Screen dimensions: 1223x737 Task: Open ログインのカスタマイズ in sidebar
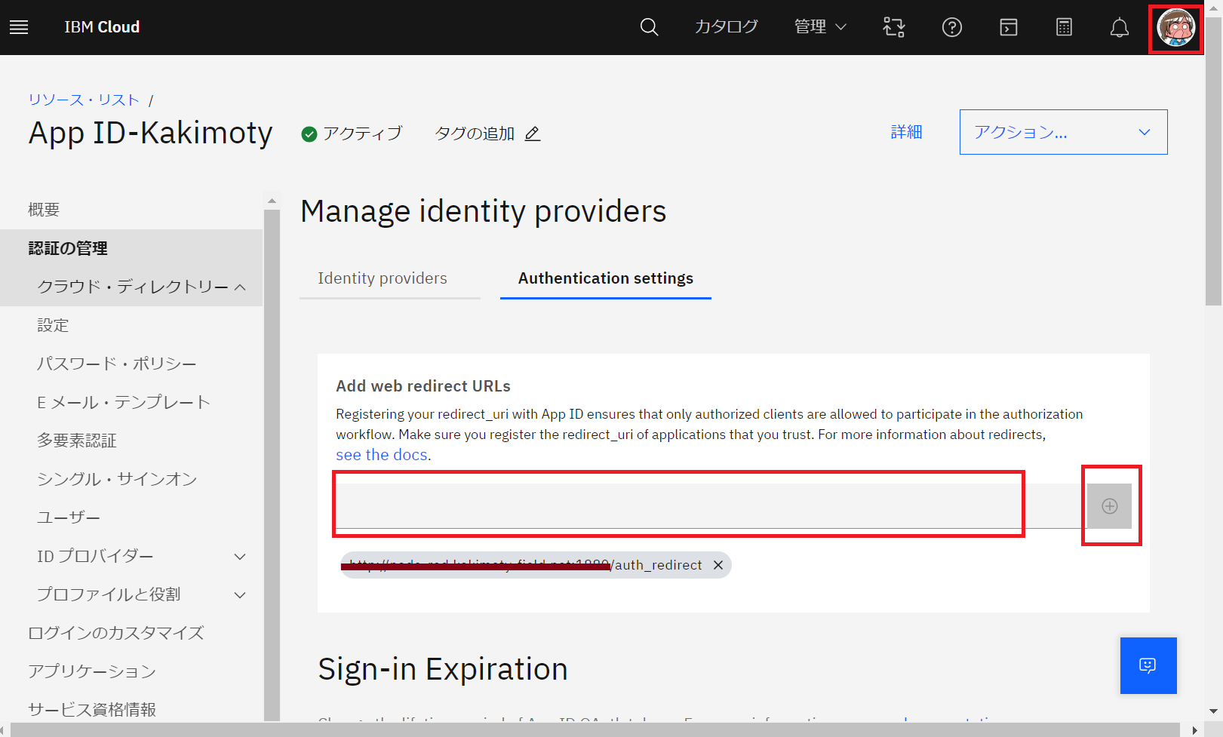tap(116, 633)
